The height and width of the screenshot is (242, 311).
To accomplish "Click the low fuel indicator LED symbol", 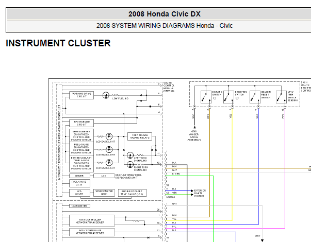I will 106,95.
